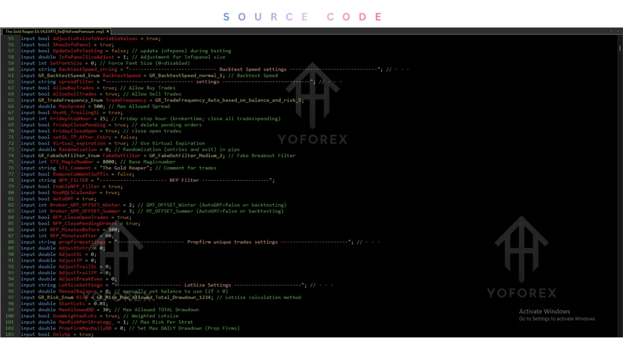Click NFP_FILTER variable on line 78
Viewport: 623px width, 350px height.
click(x=73, y=180)
